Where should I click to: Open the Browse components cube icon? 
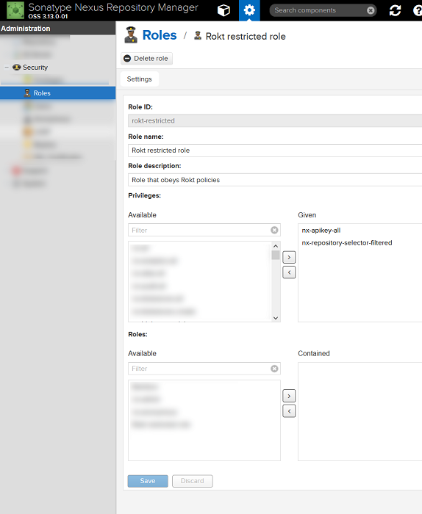pyautogui.click(x=223, y=10)
